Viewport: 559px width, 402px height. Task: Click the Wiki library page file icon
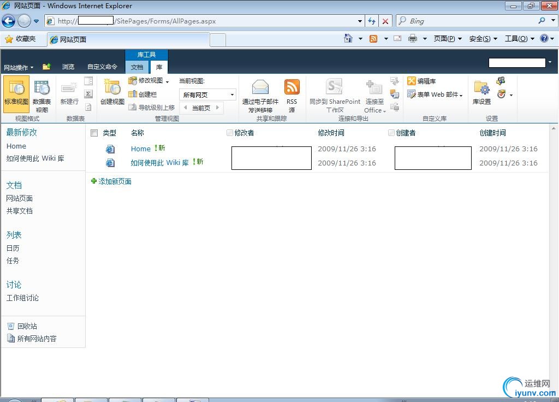pyautogui.click(x=110, y=163)
